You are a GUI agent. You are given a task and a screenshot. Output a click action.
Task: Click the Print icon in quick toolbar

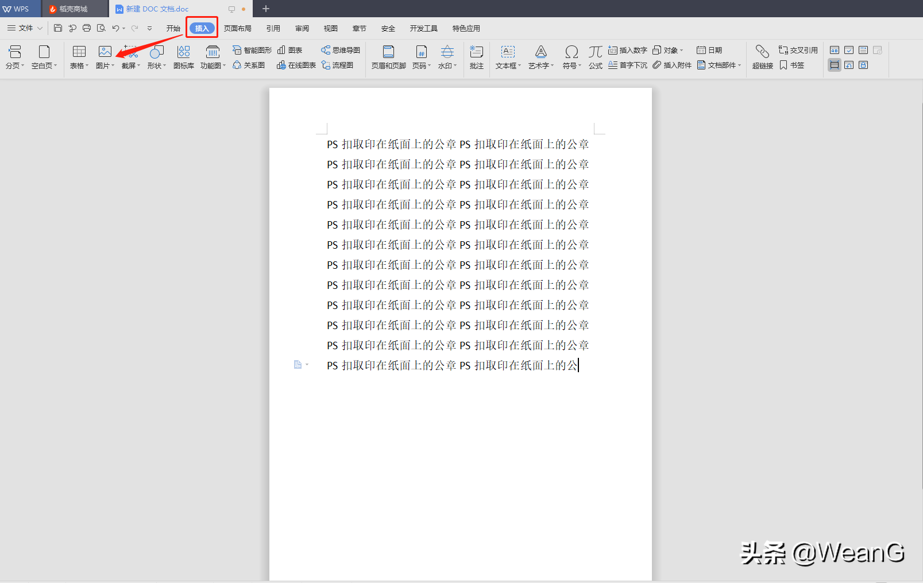(x=87, y=28)
